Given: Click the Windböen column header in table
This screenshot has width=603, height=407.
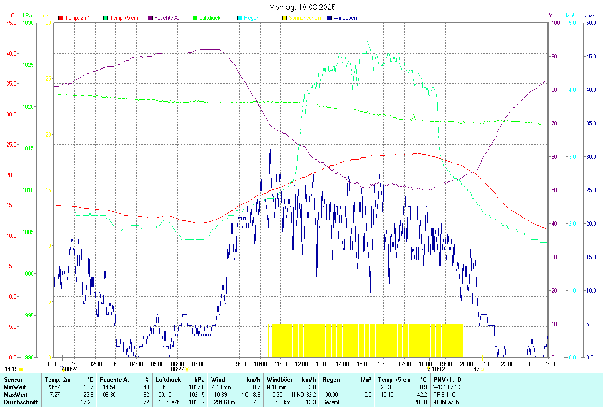Looking at the screenshot, I should click(x=280, y=379).
